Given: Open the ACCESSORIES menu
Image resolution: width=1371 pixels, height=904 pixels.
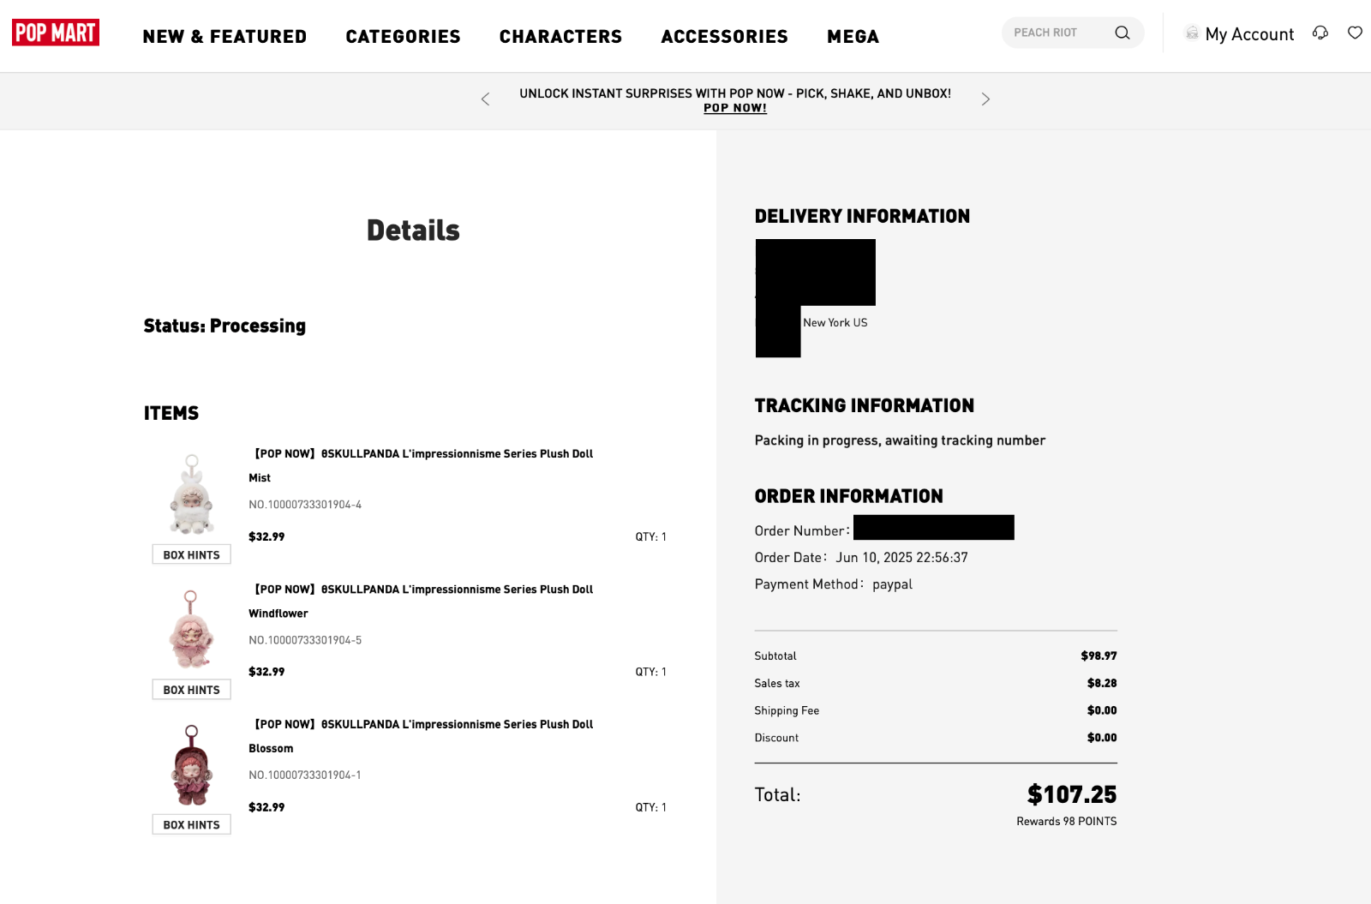Looking at the screenshot, I should [724, 37].
